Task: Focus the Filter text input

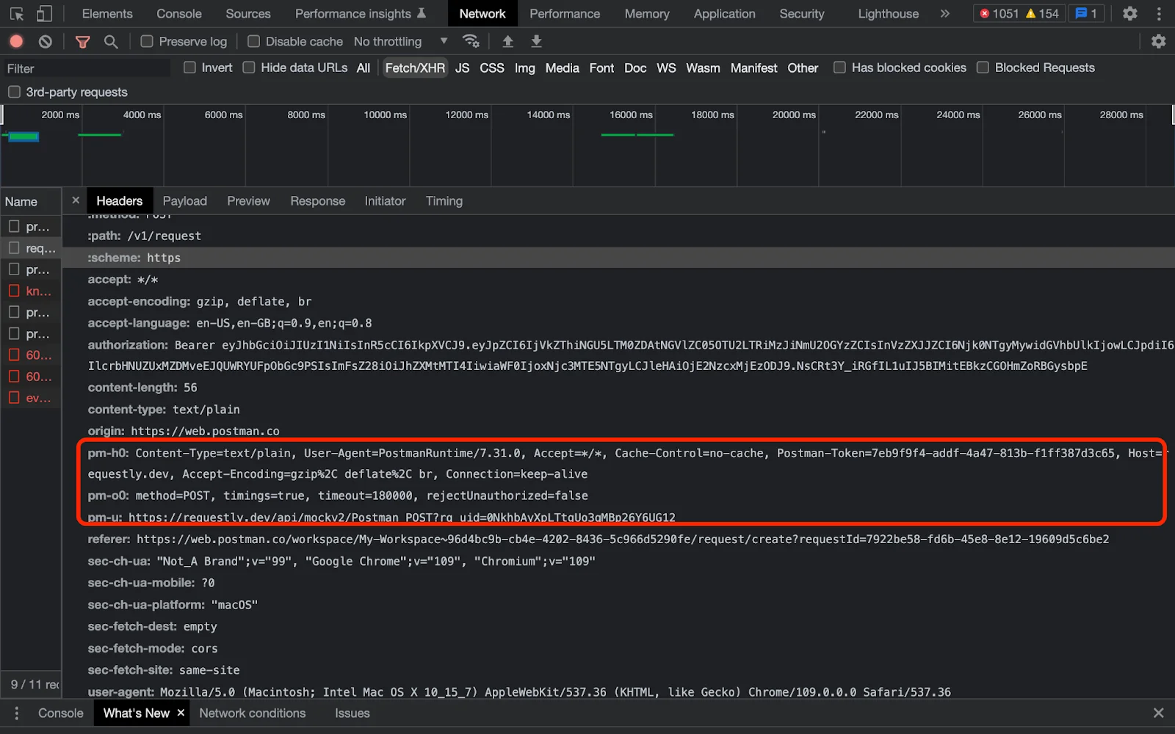Action: pyautogui.click(x=87, y=68)
